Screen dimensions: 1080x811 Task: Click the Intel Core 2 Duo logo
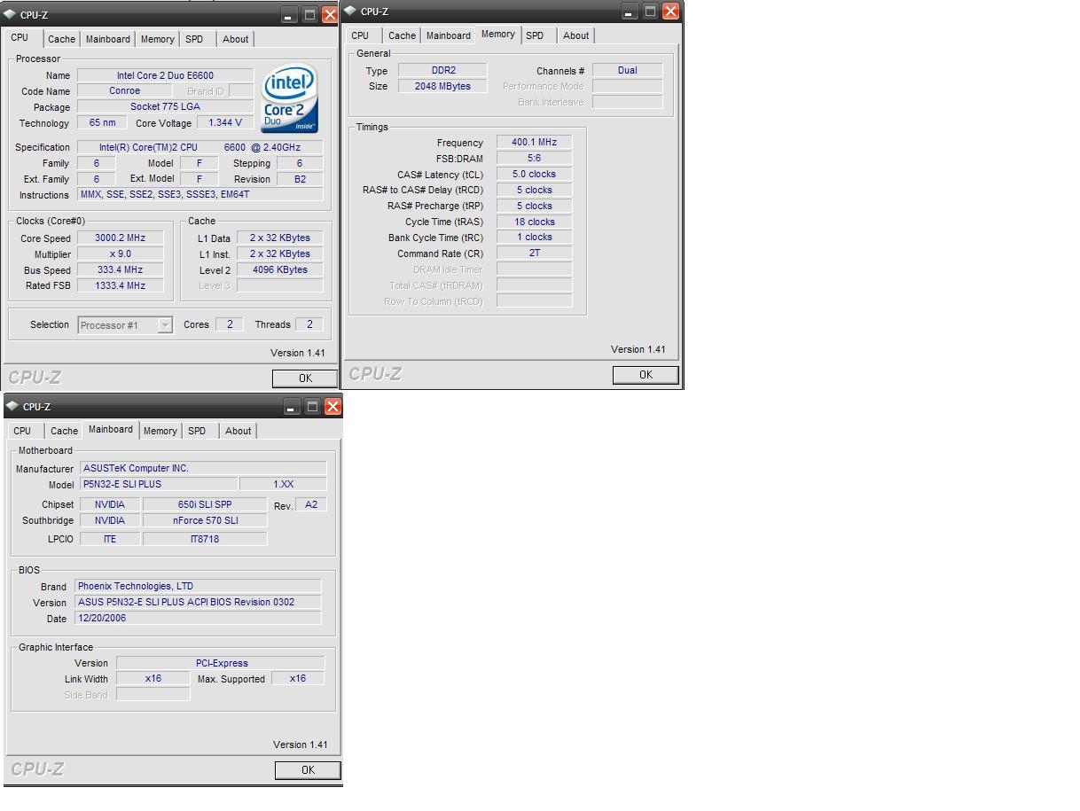(x=289, y=97)
